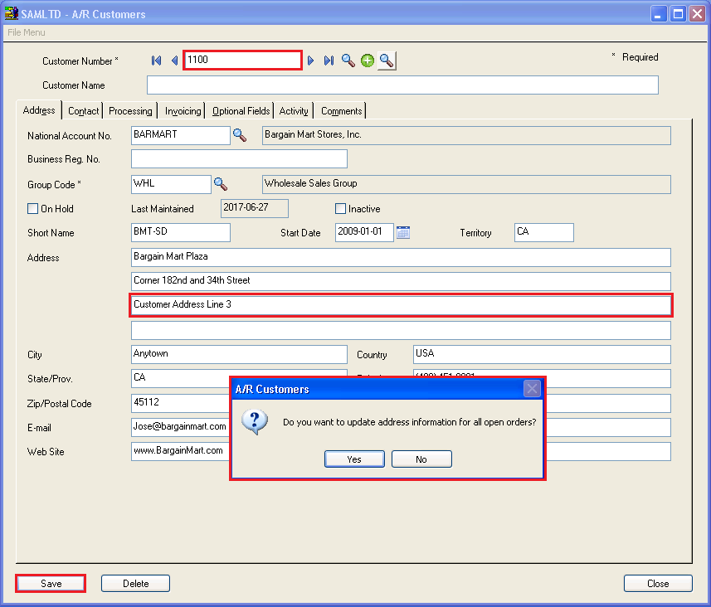
Task: Open Start Date calendar picker
Action: tap(403, 232)
